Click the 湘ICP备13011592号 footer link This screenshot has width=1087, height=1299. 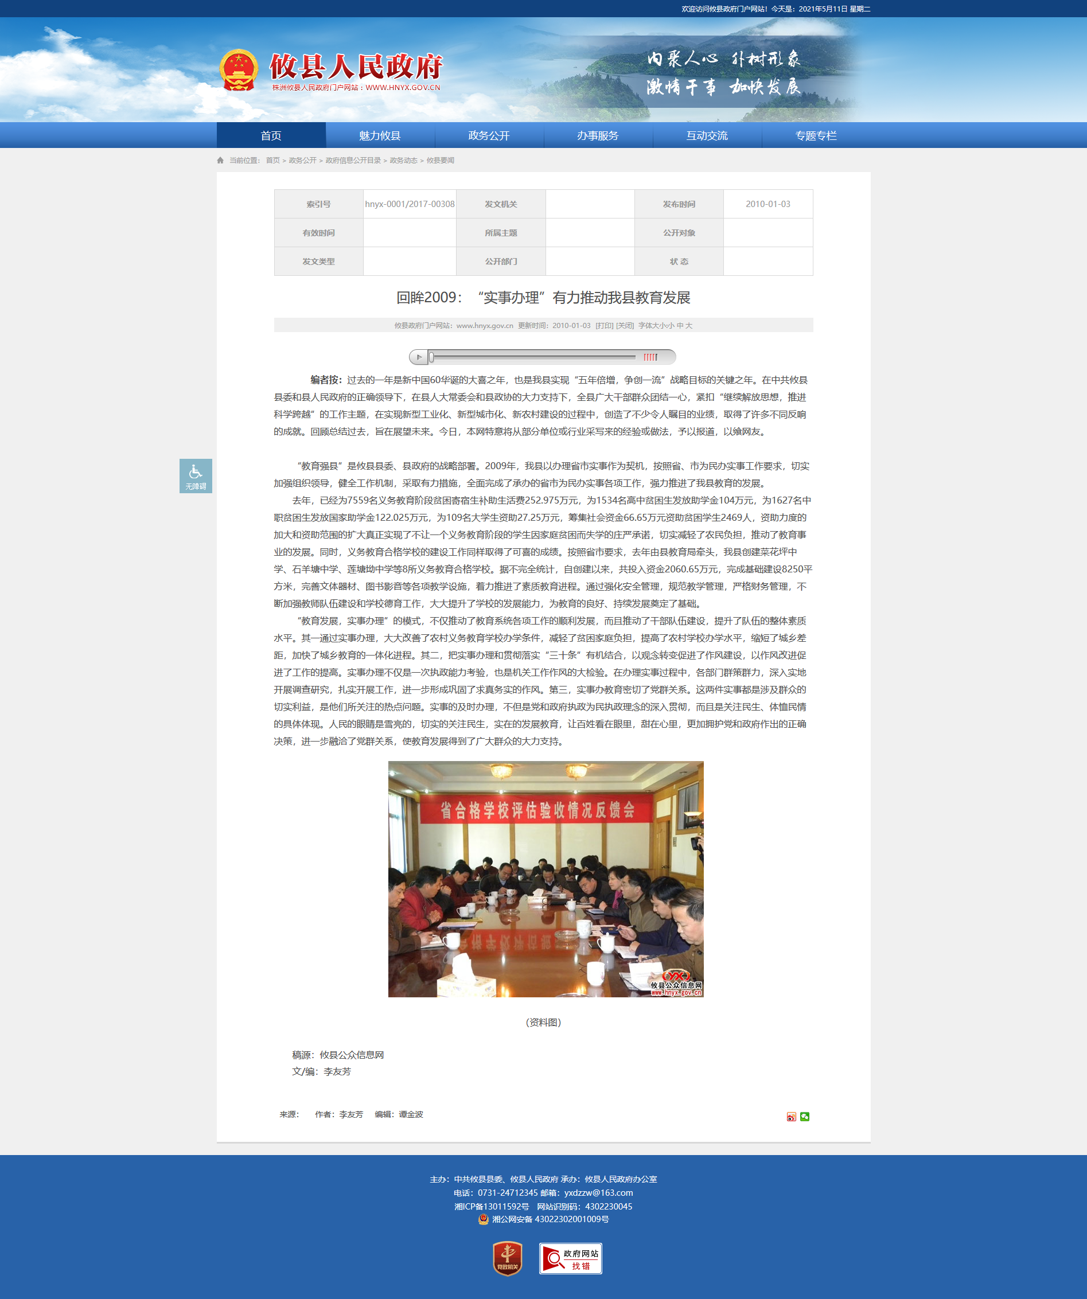(x=491, y=1206)
